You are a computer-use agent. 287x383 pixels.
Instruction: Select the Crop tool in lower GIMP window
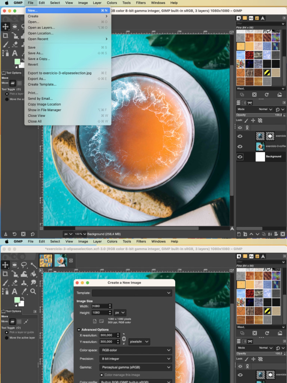(5, 274)
